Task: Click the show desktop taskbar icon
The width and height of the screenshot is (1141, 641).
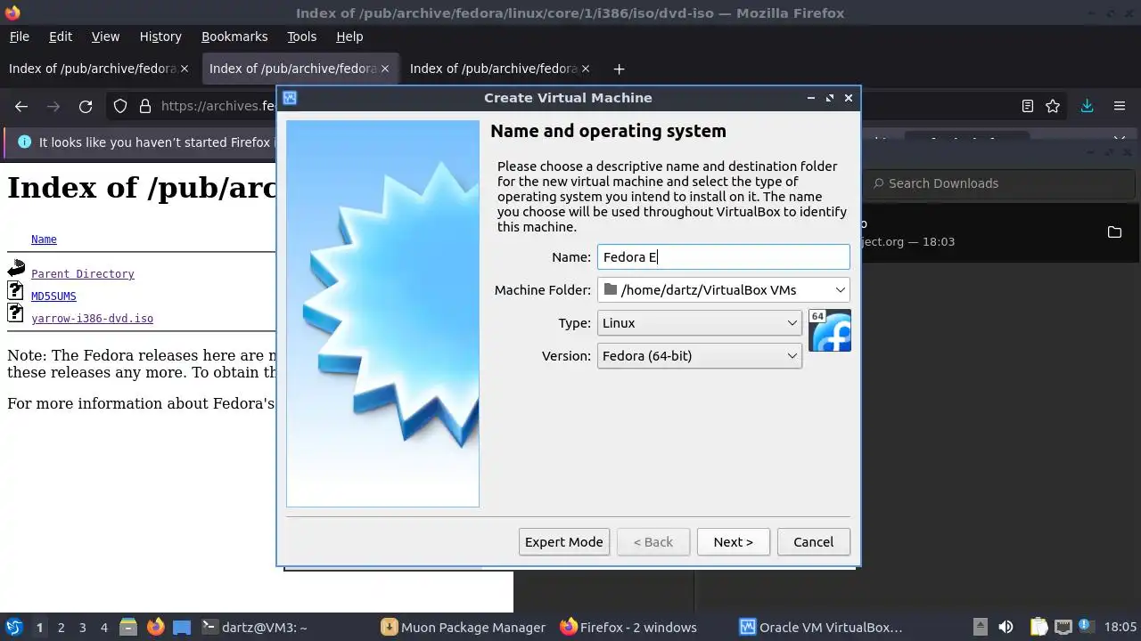Action: (x=182, y=627)
